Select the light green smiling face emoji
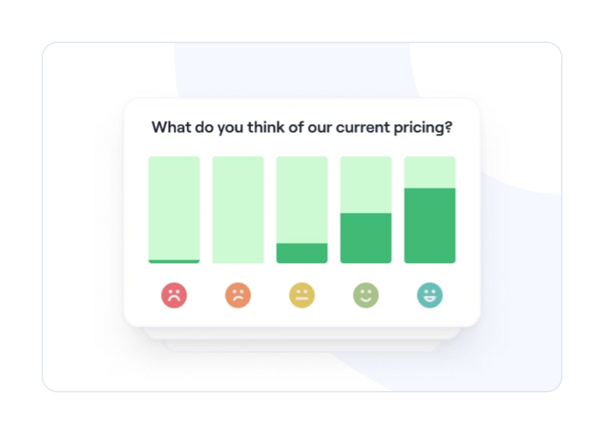 [365, 294]
